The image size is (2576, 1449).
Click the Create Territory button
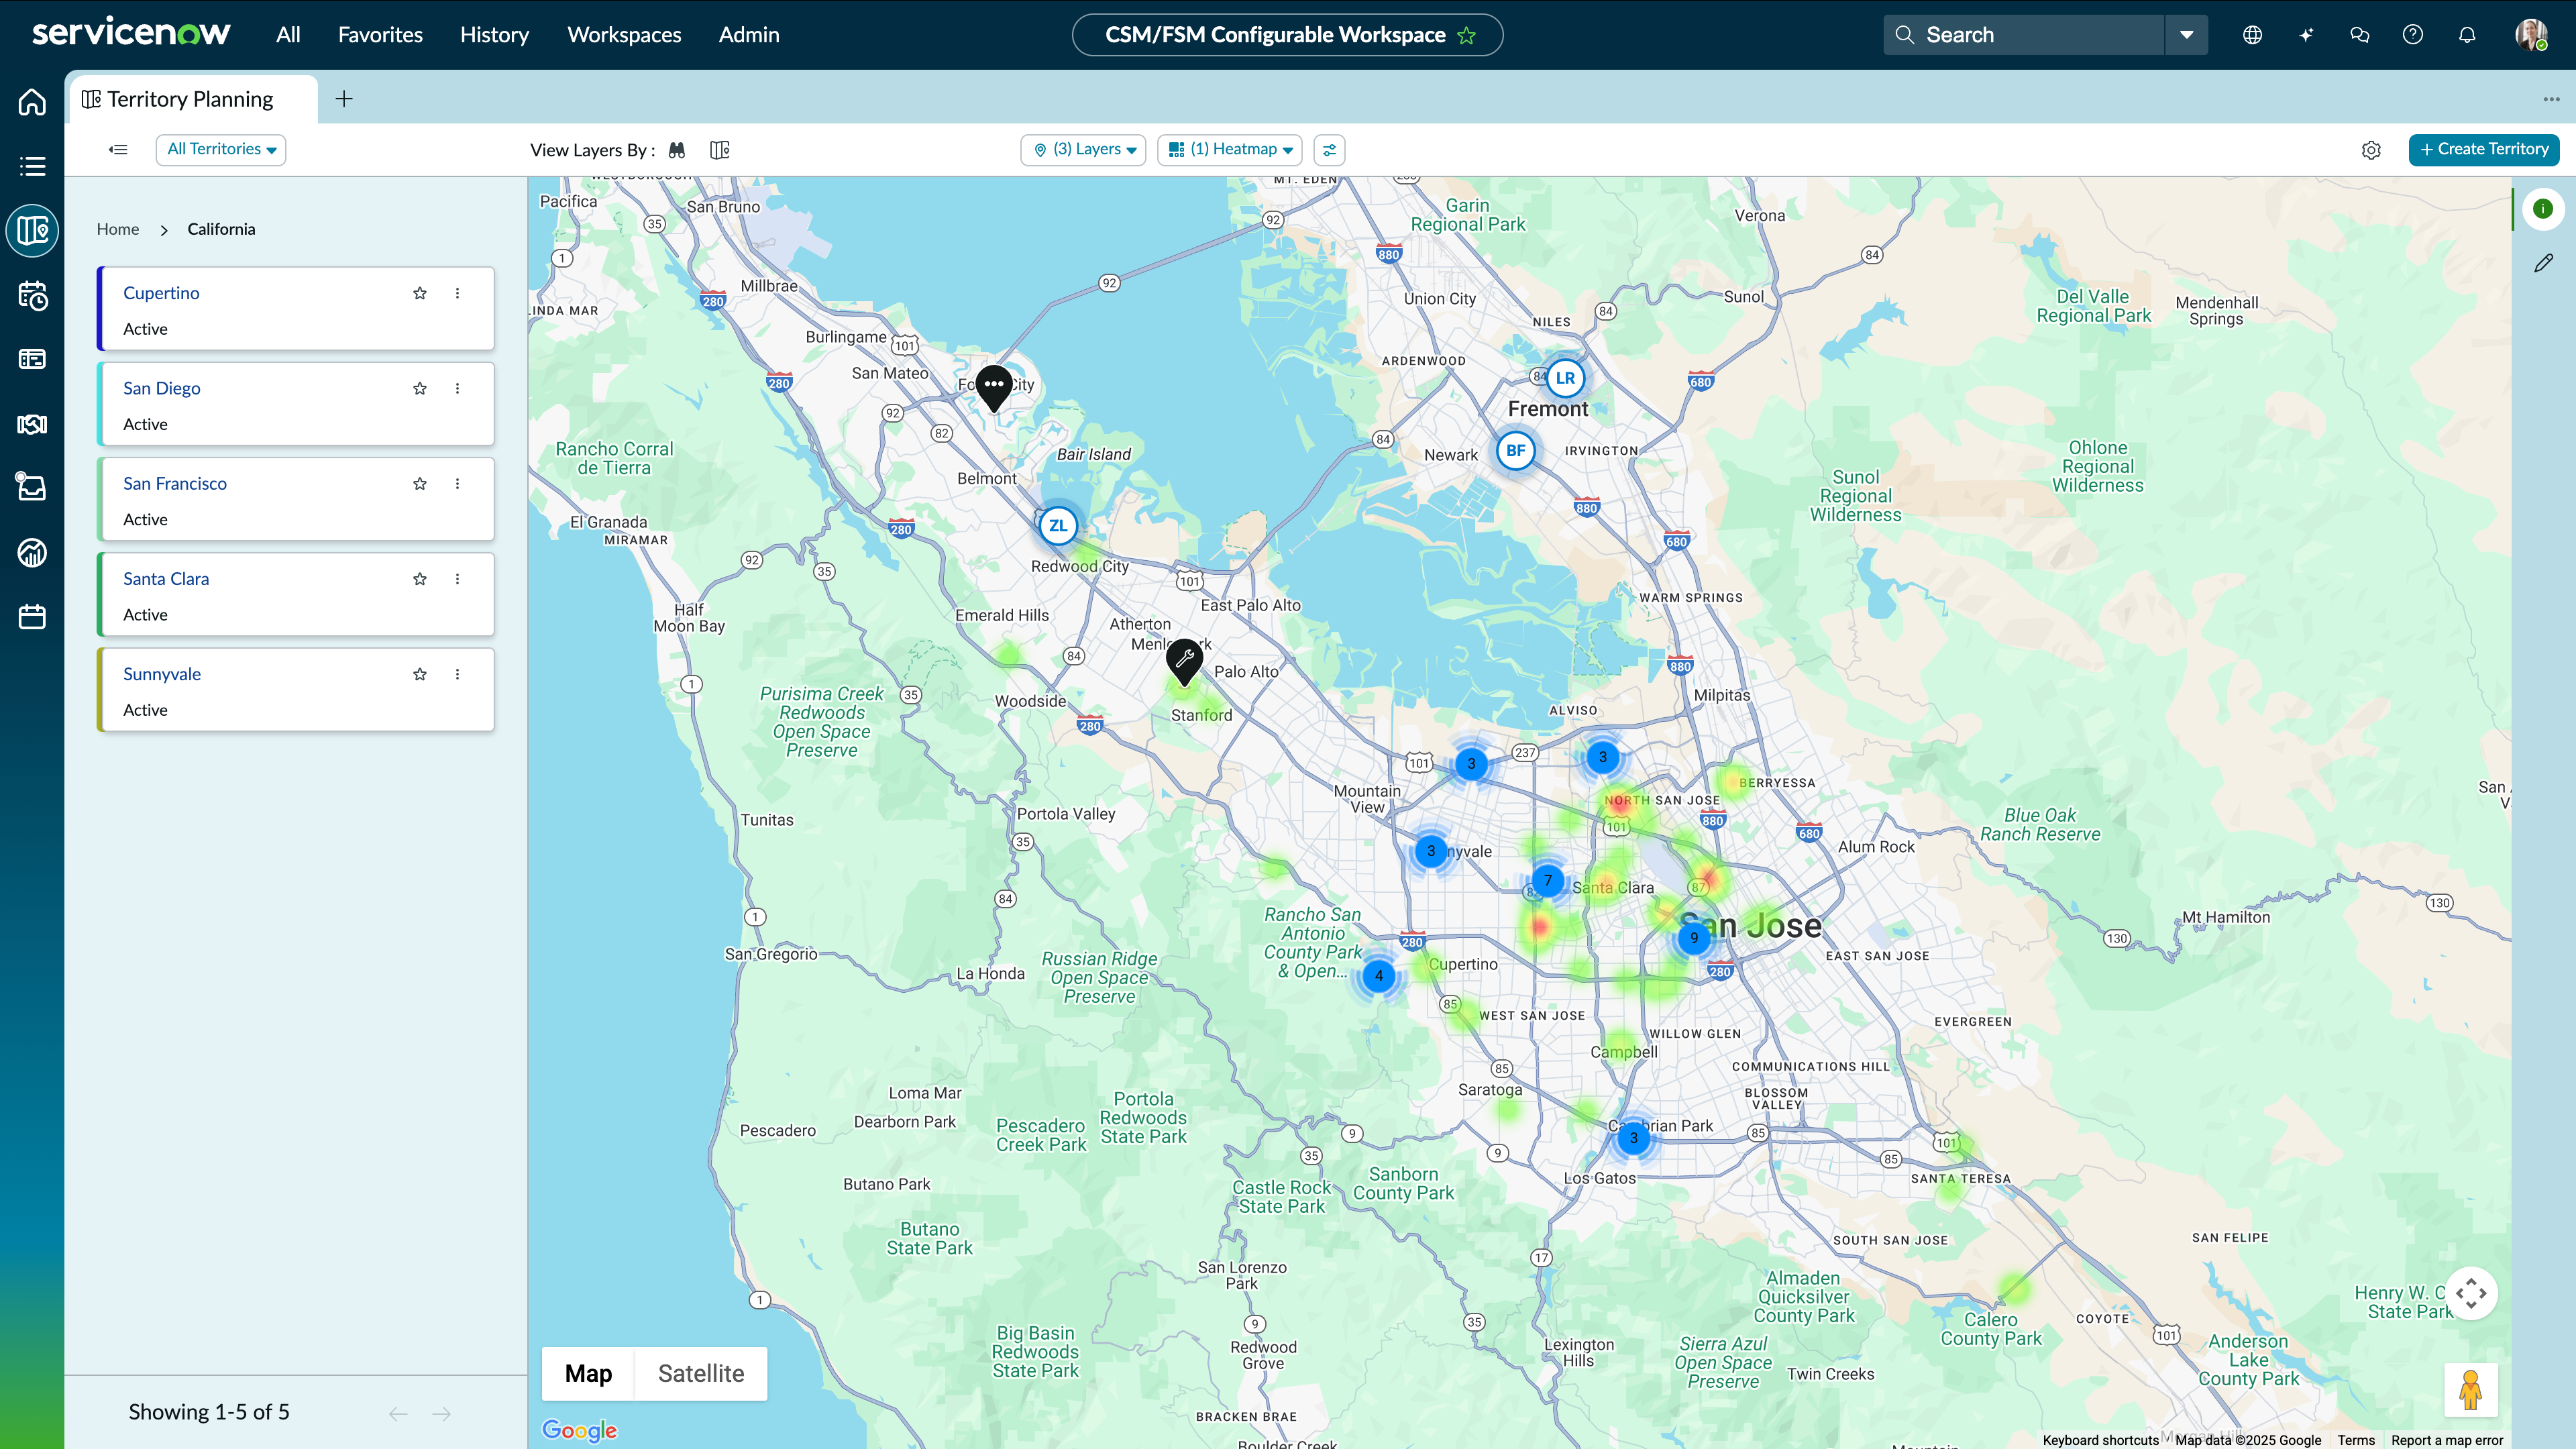2483,149
